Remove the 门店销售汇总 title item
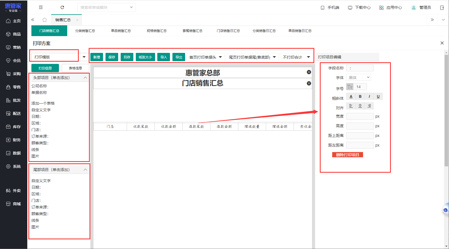This screenshot has width=449, height=249. 309,83
